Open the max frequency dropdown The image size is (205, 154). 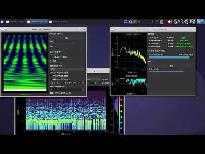pos(67,69)
